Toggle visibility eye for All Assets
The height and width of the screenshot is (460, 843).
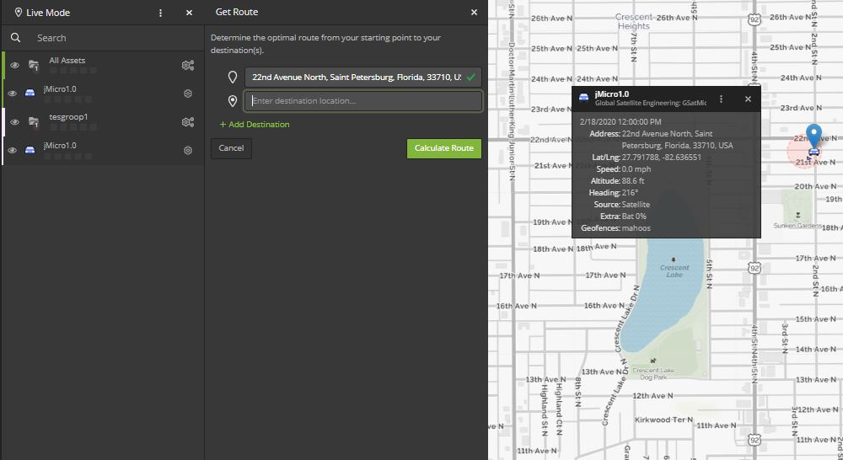click(14, 65)
